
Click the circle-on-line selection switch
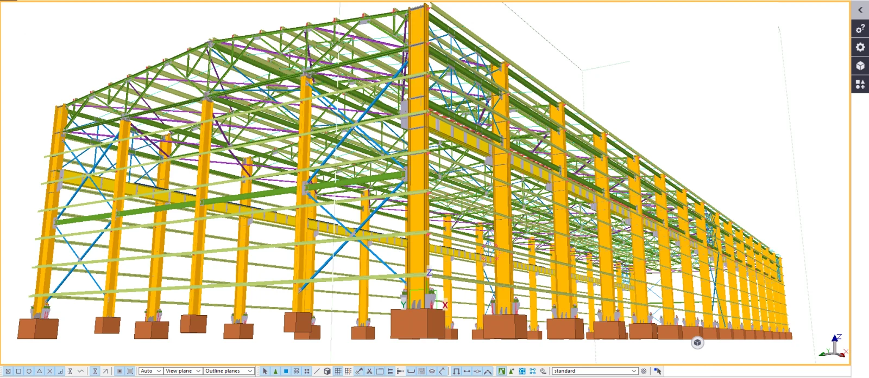click(477, 371)
